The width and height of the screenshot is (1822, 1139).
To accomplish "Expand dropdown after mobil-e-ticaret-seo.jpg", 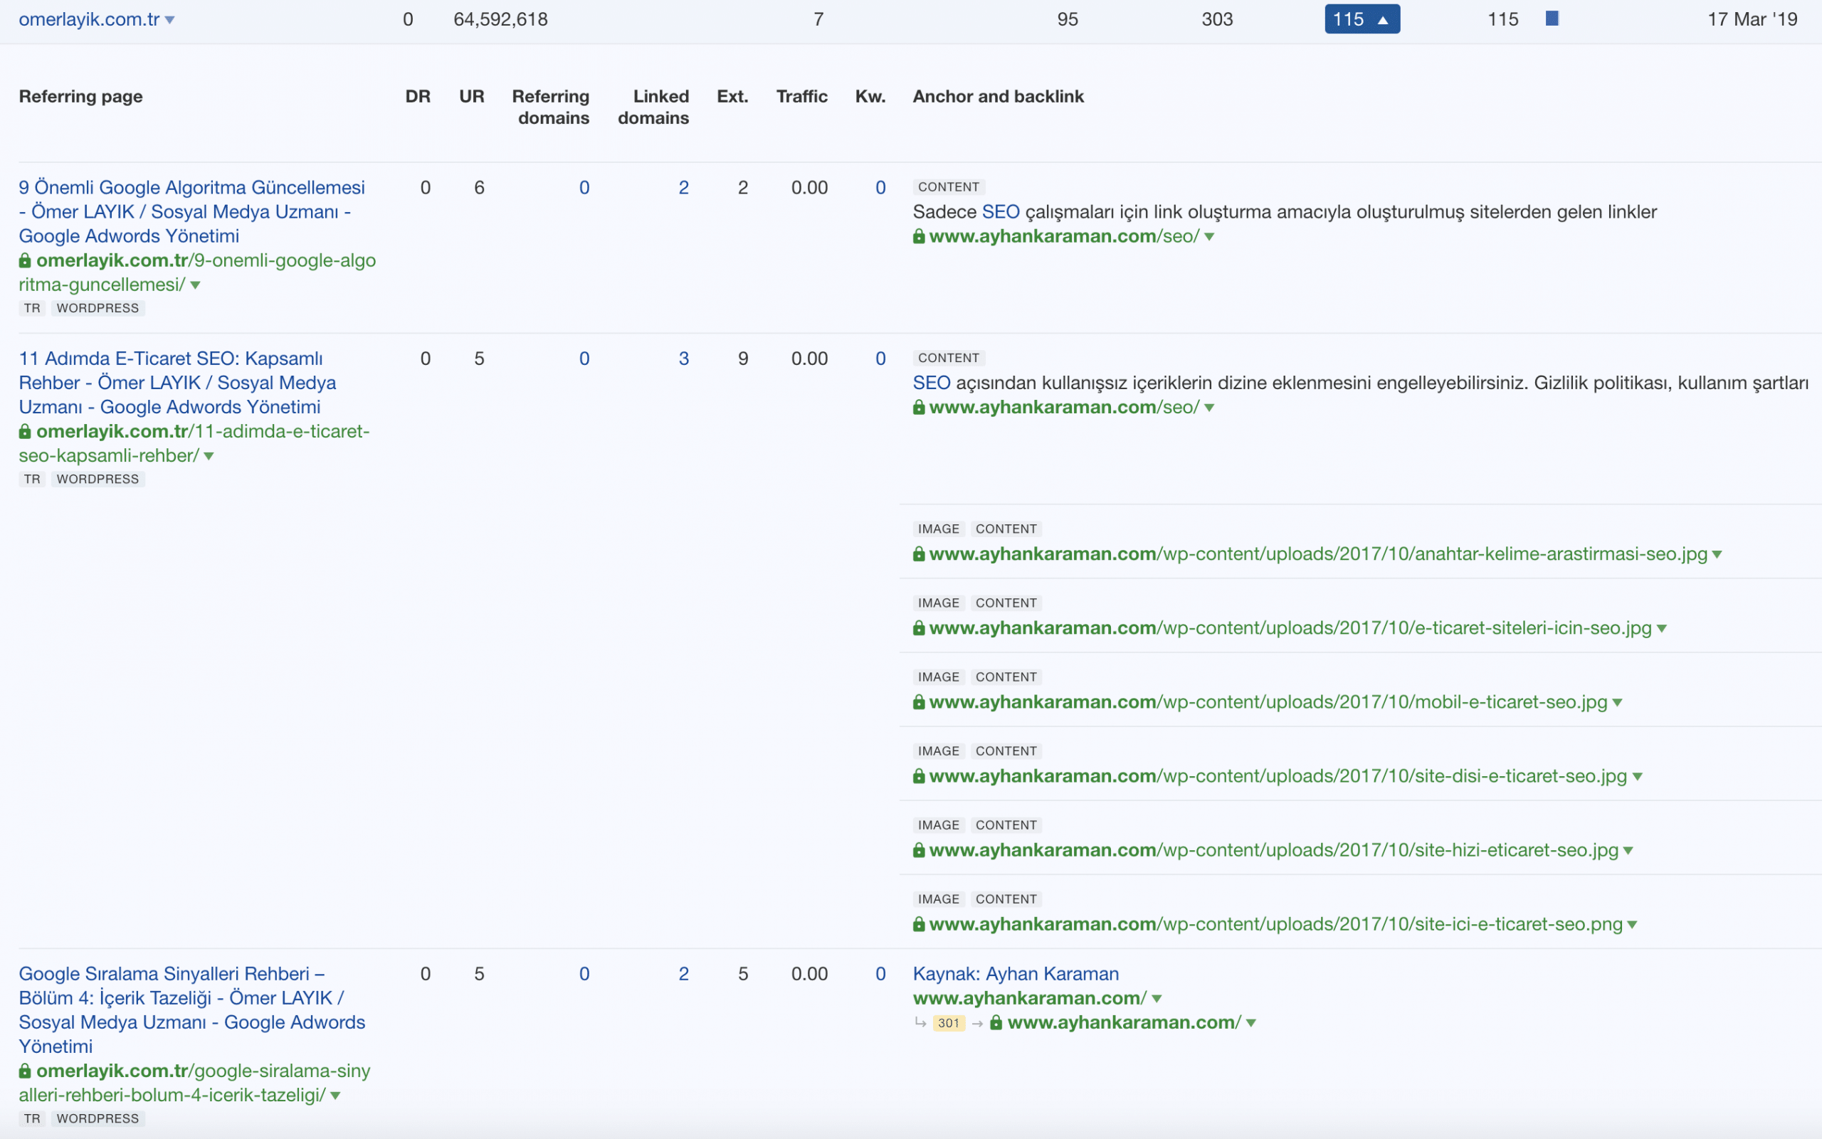I will tap(1617, 703).
